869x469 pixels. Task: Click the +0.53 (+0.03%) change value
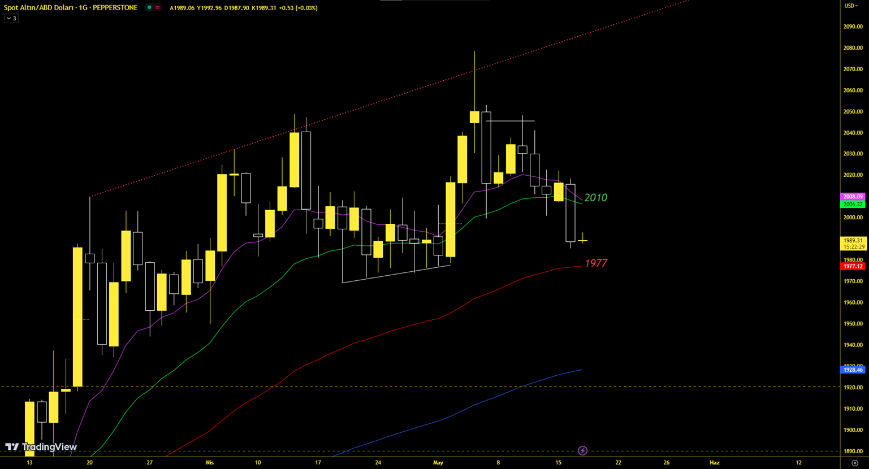(298, 8)
